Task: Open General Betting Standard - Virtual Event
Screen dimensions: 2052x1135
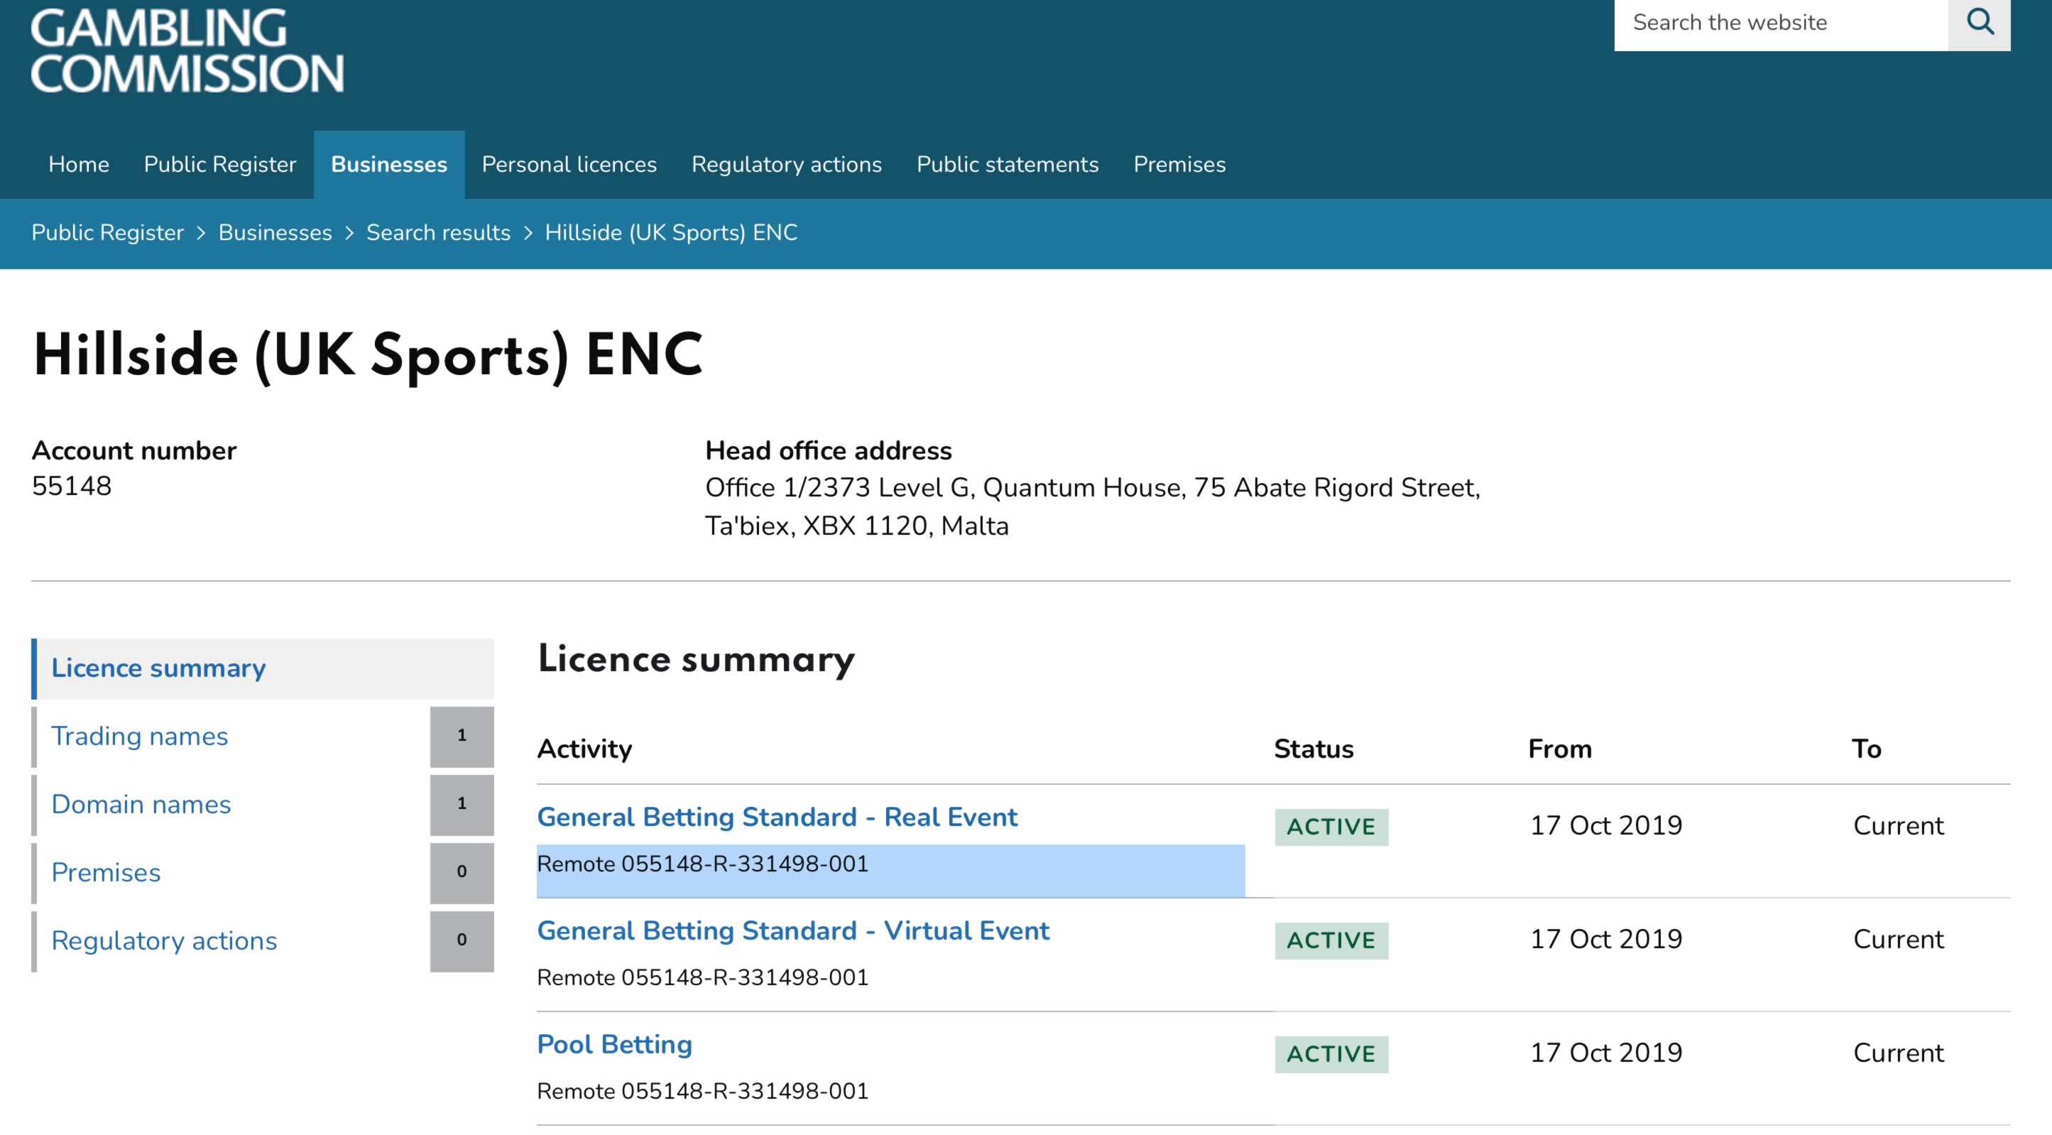Action: click(793, 931)
